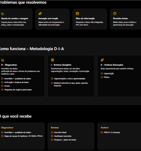Click the Segmentações e micro-oportunidades item
The image size is (141, 151).
click(68, 79)
